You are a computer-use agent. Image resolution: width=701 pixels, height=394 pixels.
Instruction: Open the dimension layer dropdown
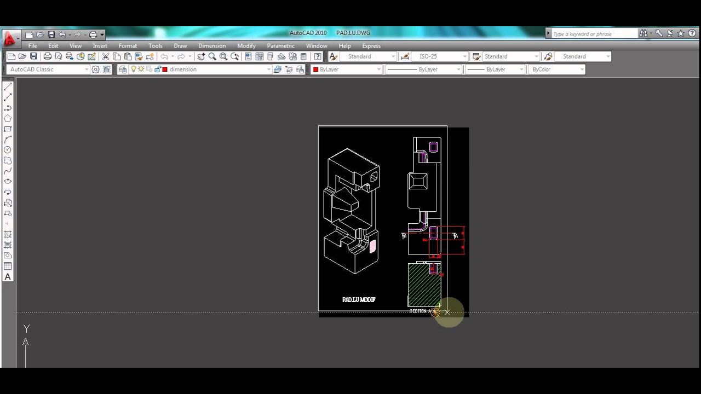[200, 69]
